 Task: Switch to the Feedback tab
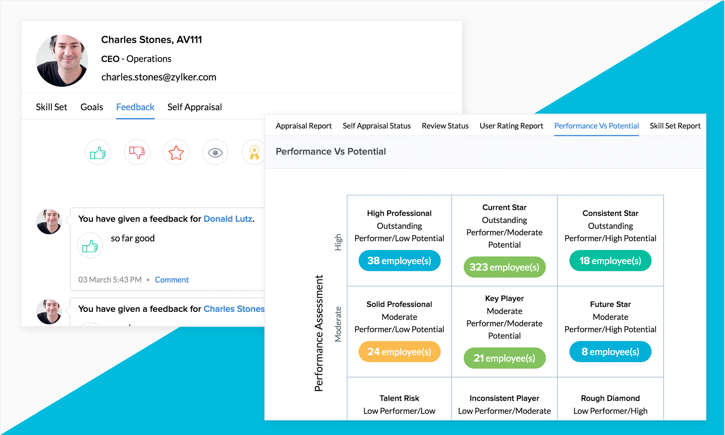(x=135, y=107)
